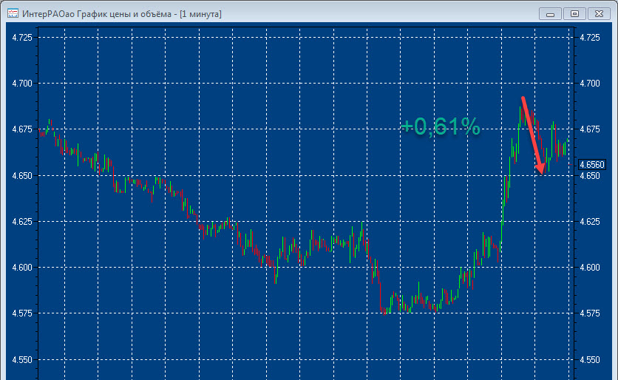Click the left axis value 4.600

(22, 268)
